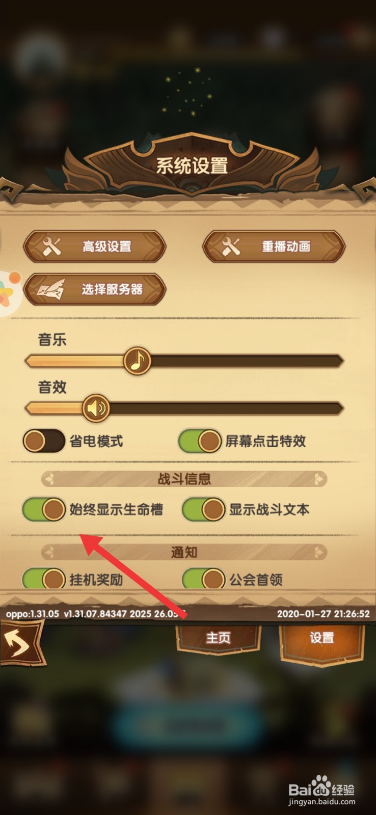Click the 重播动画 replay animation button
This screenshot has width=376, height=815.
[x=274, y=247]
